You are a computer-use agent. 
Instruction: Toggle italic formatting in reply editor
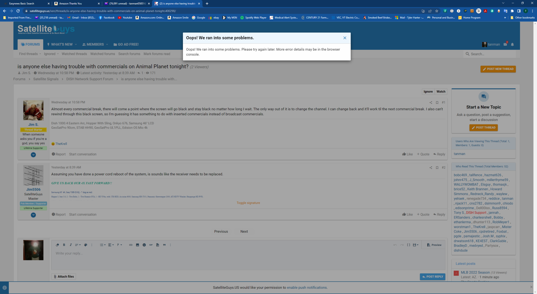click(70, 245)
